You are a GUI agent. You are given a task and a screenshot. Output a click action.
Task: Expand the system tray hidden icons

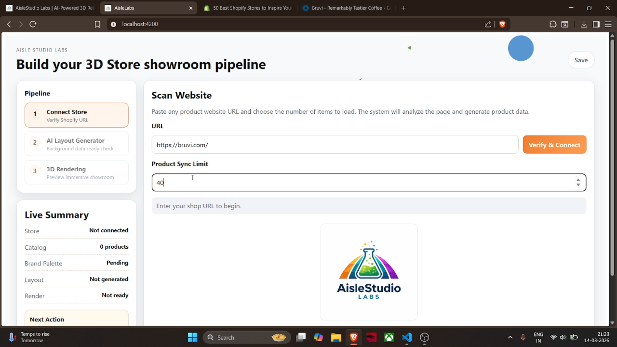pos(510,337)
